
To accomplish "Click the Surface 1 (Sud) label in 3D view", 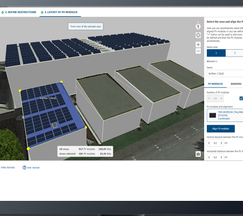I will coord(48,98).
